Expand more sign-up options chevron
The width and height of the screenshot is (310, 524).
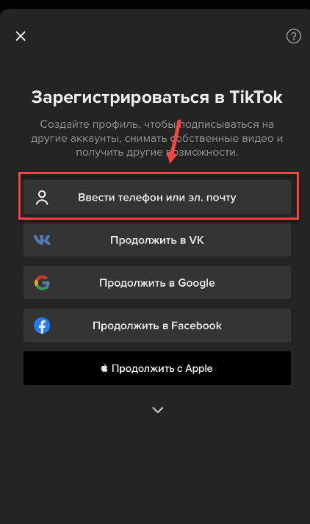pyautogui.click(x=158, y=409)
